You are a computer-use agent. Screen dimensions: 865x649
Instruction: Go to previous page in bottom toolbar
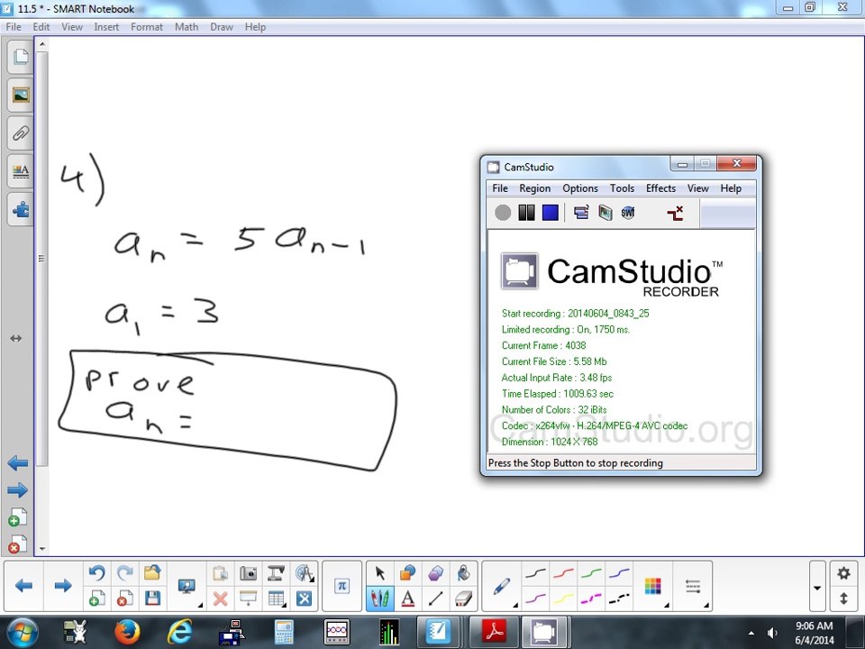[x=23, y=586]
